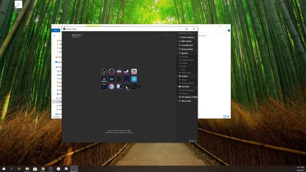
Task: Expand the File Explorer ribbon chevron
Action: (225, 31)
